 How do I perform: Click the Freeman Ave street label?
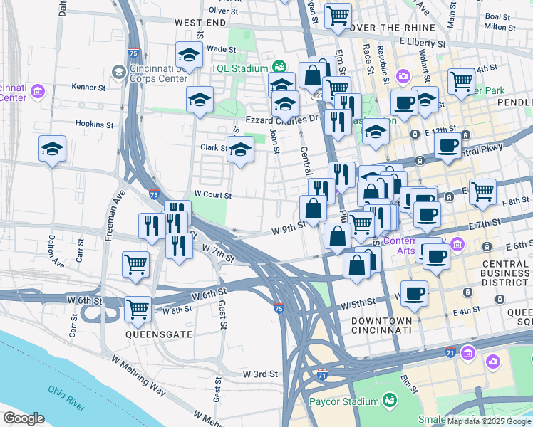tap(115, 216)
